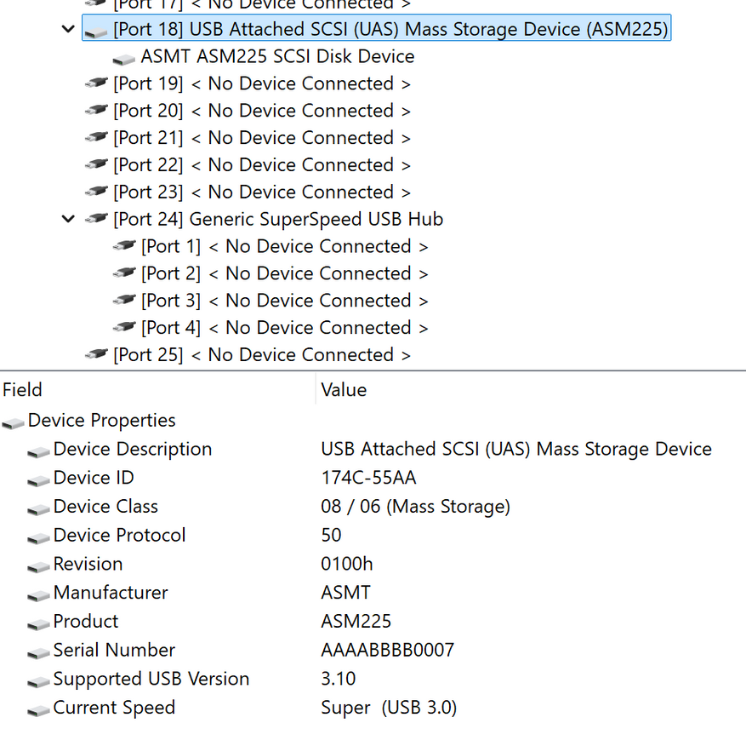This screenshot has height=729, width=746.
Task: Click the Port 24 SuperSpeed hub icon
Action: [96, 220]
